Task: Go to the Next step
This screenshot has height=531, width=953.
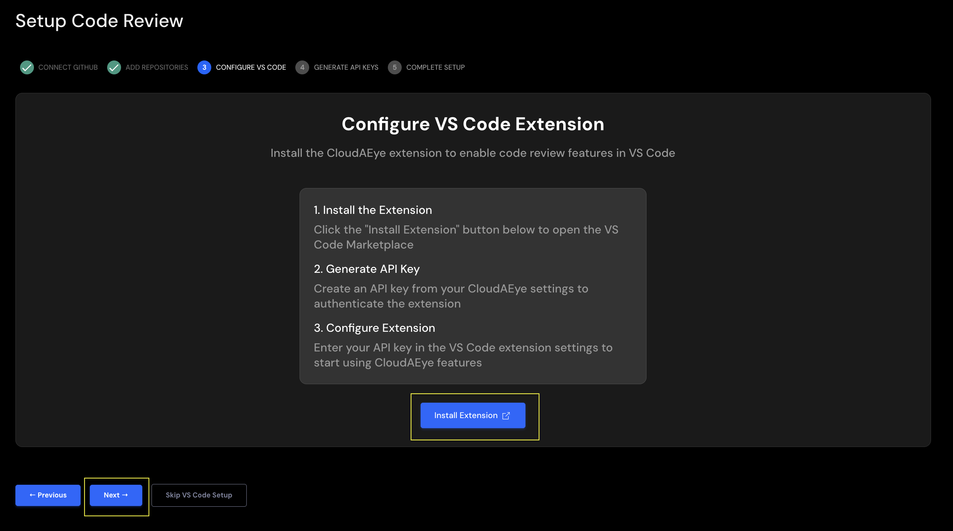Action: click(x=116, y=495)
